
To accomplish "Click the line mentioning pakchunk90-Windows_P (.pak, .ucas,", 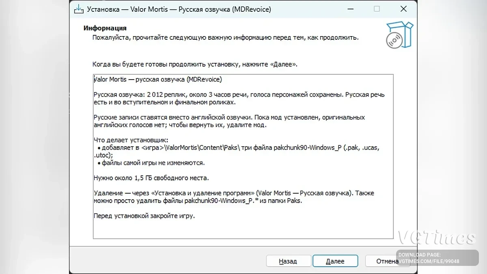I will (x=239, y=148).
